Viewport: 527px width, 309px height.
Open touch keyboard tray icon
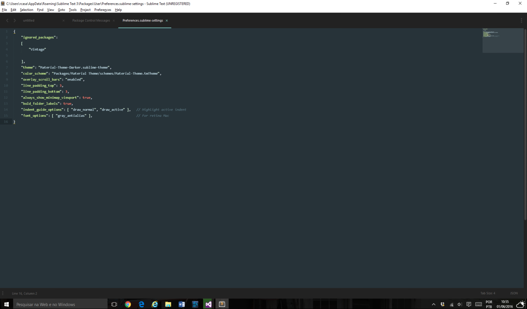(x=479, y=304)
